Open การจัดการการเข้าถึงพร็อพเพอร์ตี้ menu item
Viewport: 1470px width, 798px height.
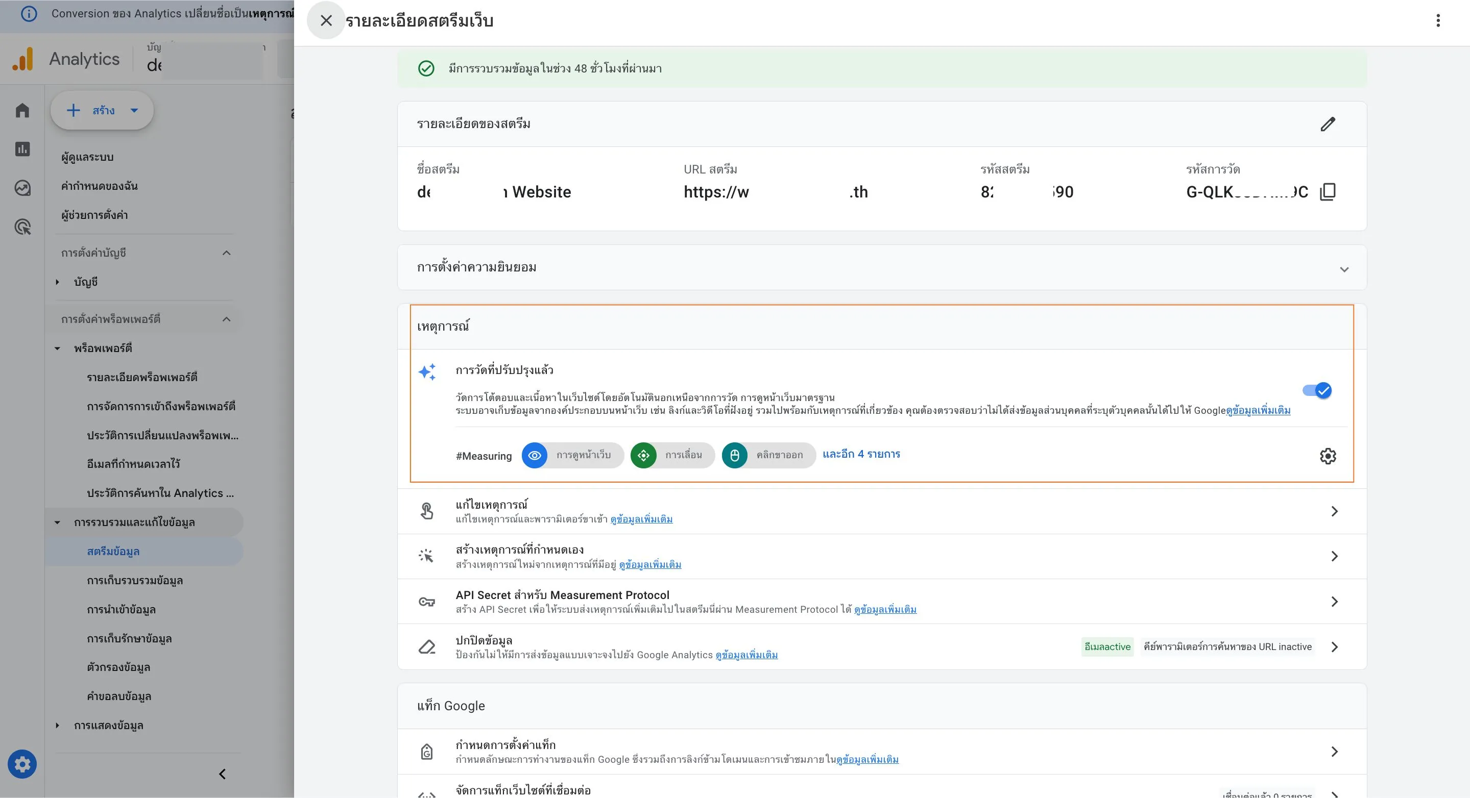(x=161, y=406)
